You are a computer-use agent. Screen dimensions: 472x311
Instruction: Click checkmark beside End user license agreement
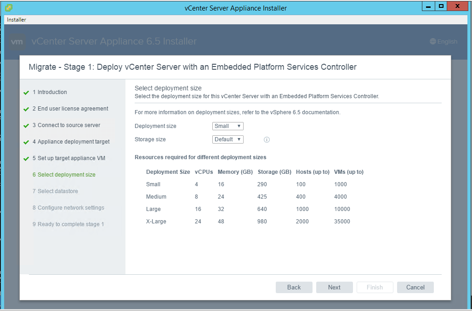(x=26, y=109)
